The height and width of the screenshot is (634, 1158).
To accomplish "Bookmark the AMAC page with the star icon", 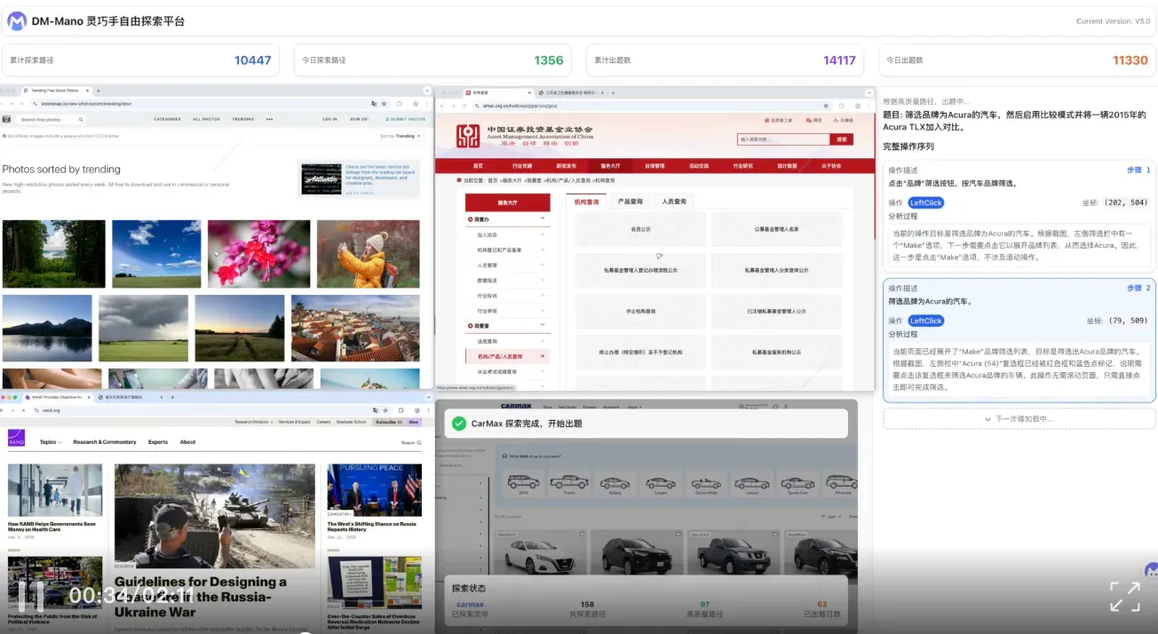I will [826, 106].
